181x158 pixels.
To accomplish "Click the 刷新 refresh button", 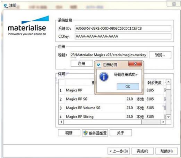I will coord(69,133).
